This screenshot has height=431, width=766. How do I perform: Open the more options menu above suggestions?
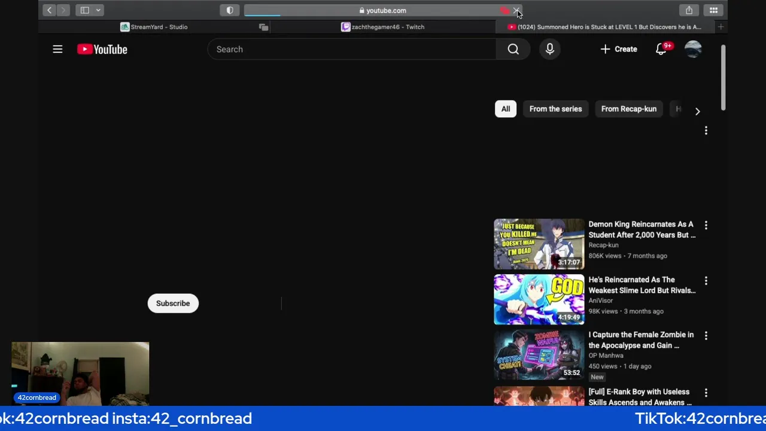pos(706,130)
